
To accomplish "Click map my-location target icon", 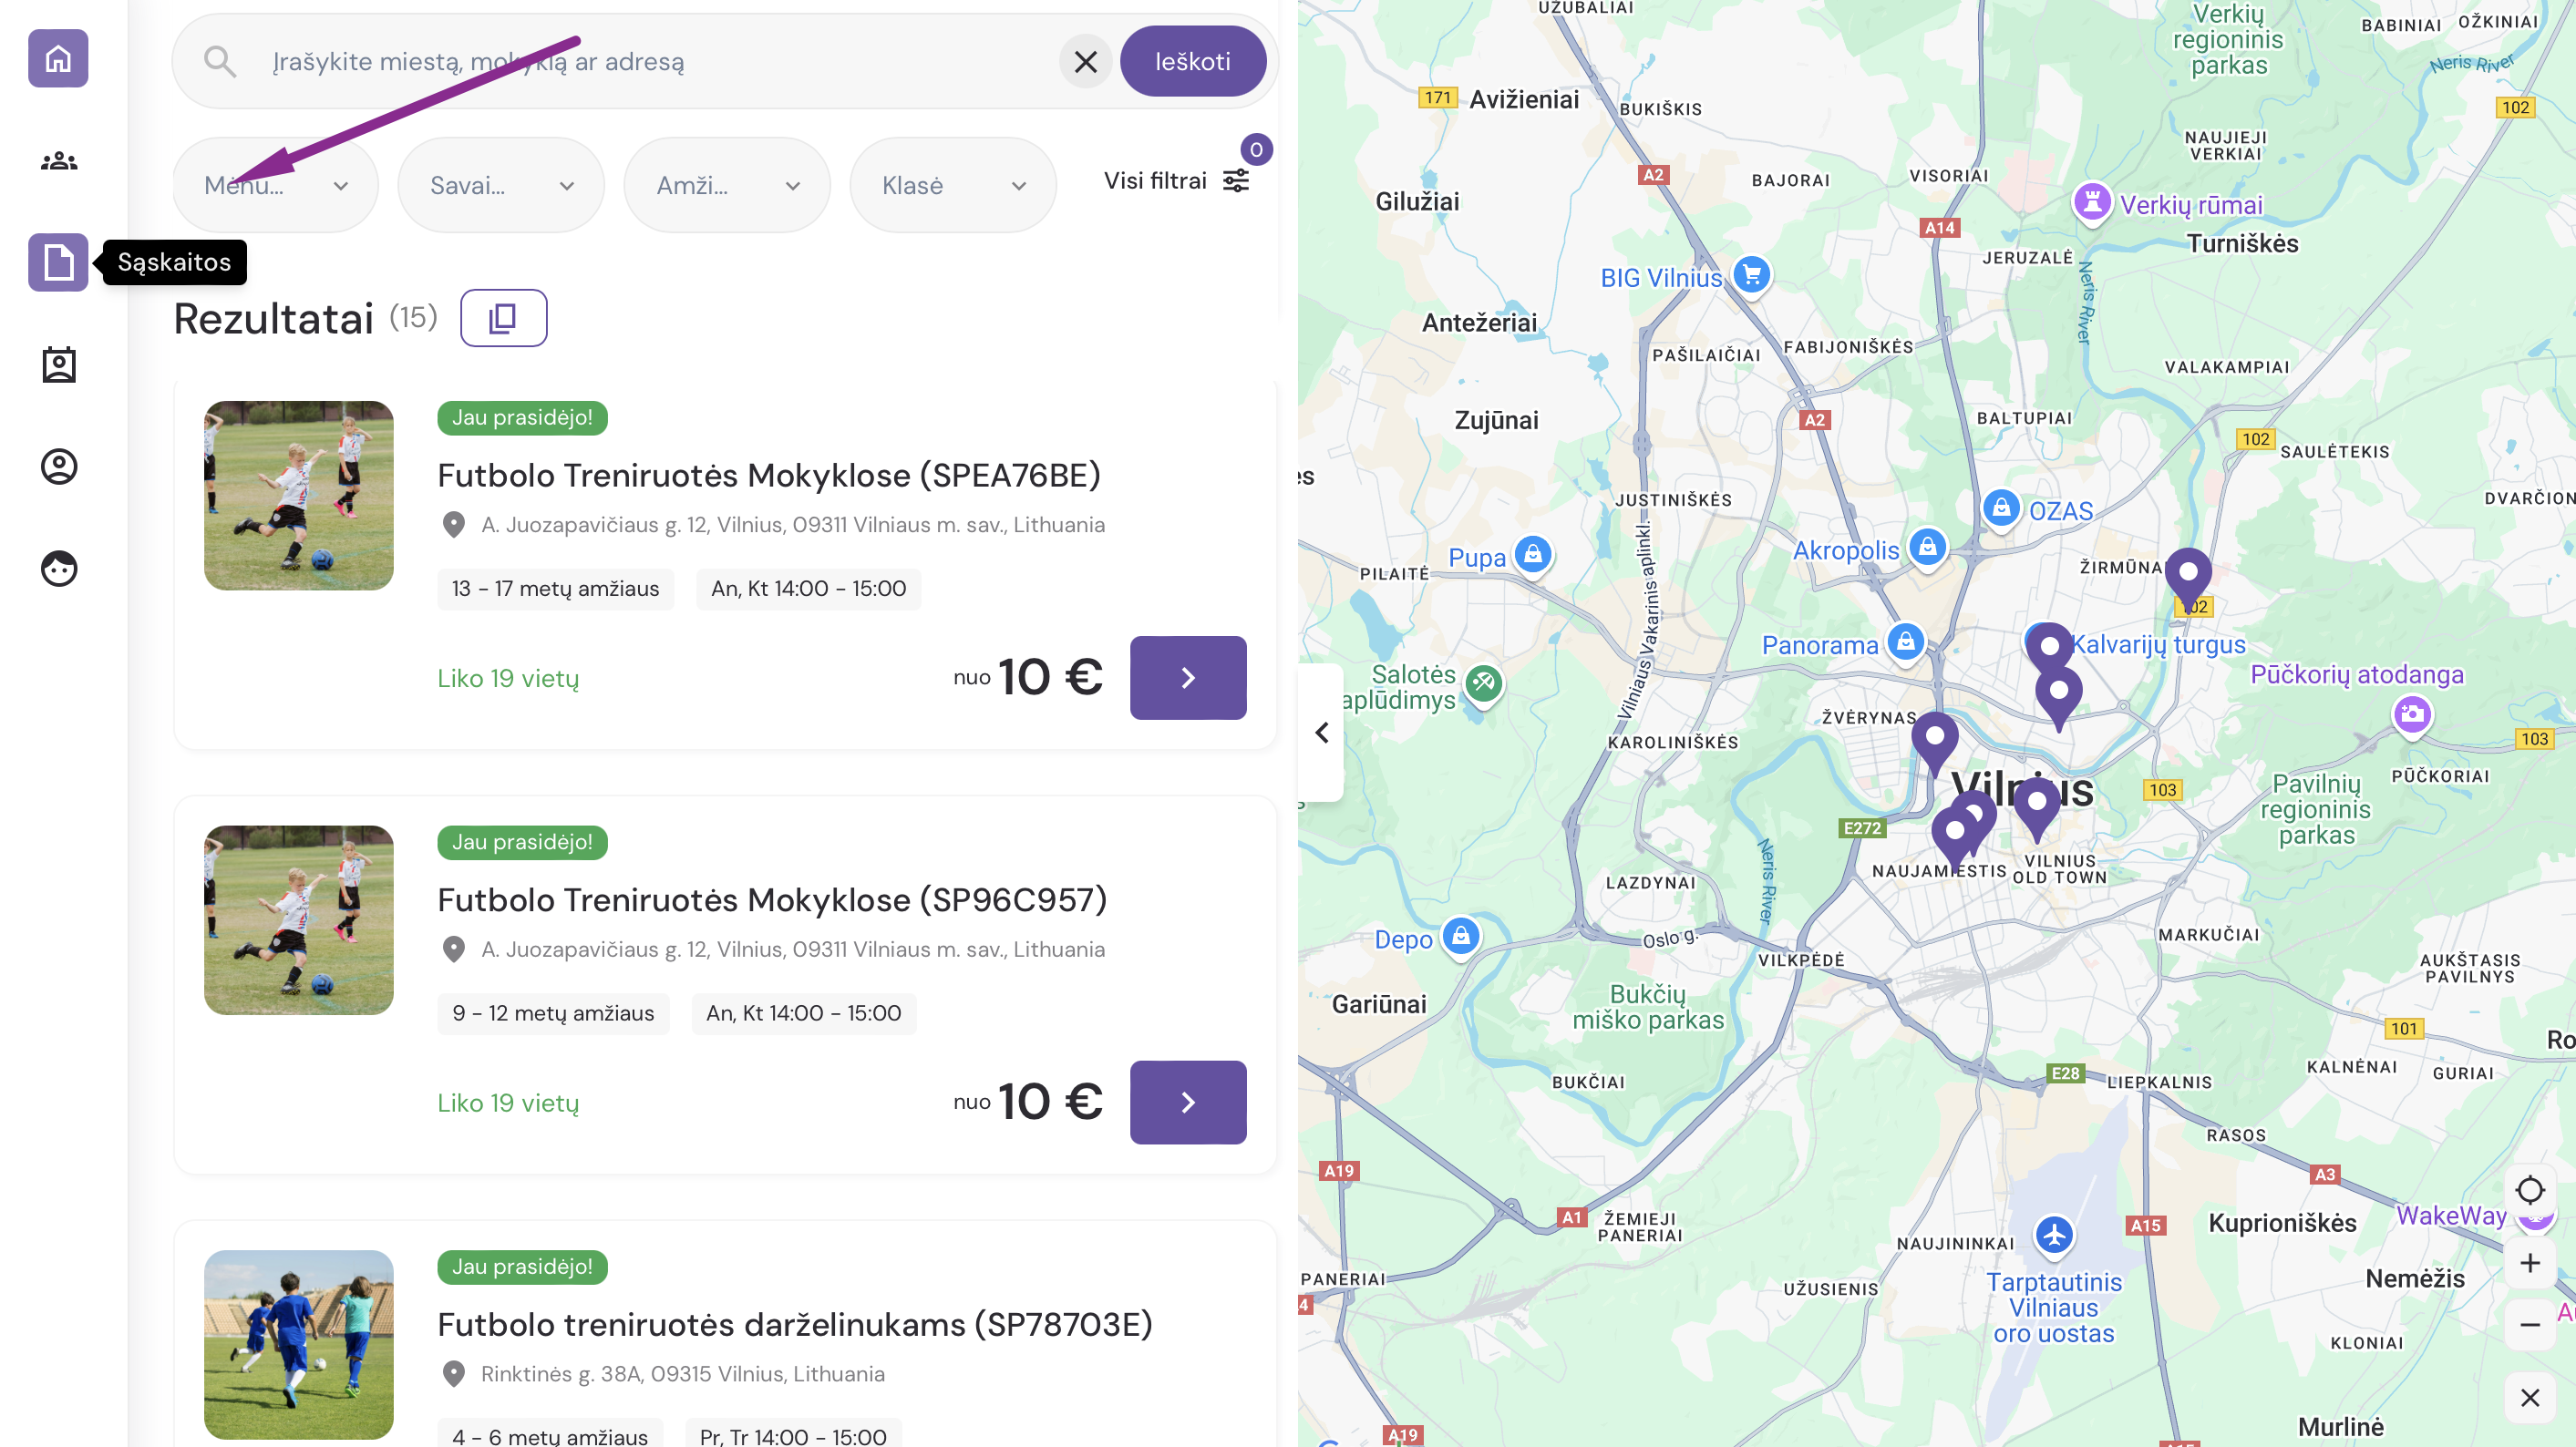I will pyautogui.click(x=2530, y=1190).
